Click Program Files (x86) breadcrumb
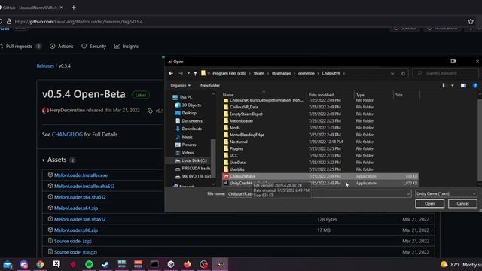 pos(229,73)
